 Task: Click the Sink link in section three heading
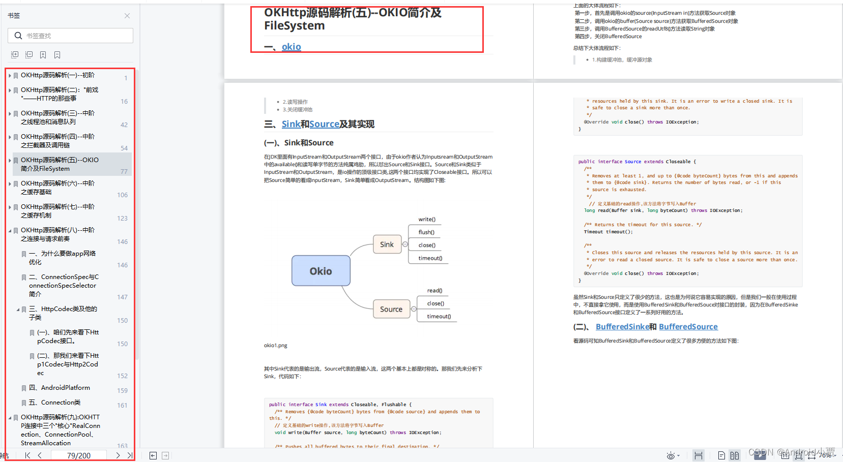(x=291, y=124)
